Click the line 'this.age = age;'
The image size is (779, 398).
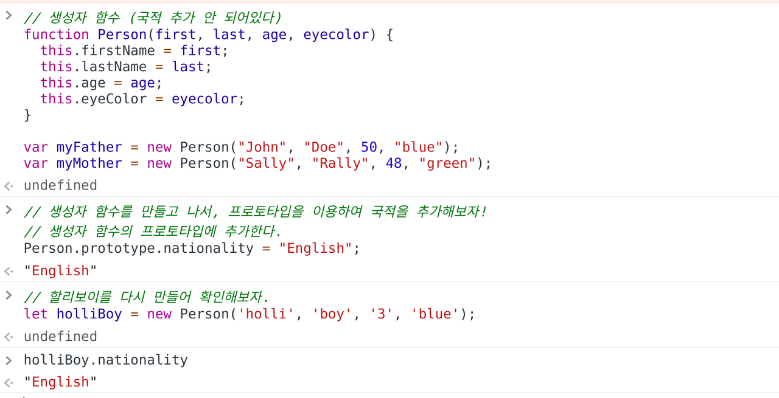(x=102, y=83)
